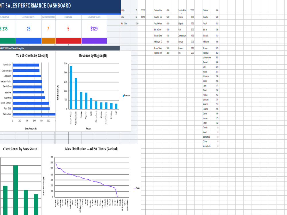Select the cell containing Low
The width and height of the screenshot is (287, 215).
point(125,17)
